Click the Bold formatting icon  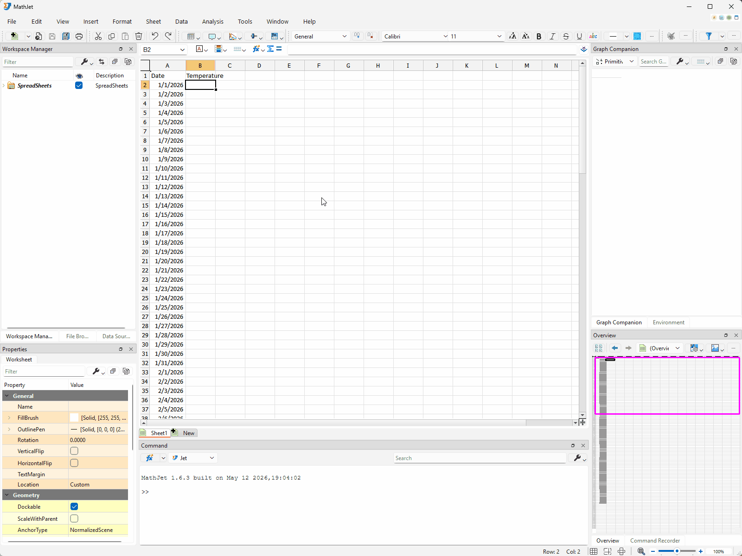539,36
